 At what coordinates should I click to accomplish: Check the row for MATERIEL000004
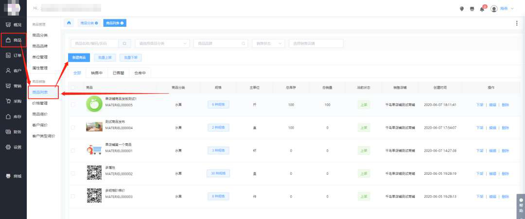[x=73, y=127]
